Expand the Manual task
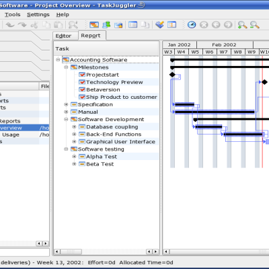The width and height of the screenshot is (269, 269). [x=66, y=112]
